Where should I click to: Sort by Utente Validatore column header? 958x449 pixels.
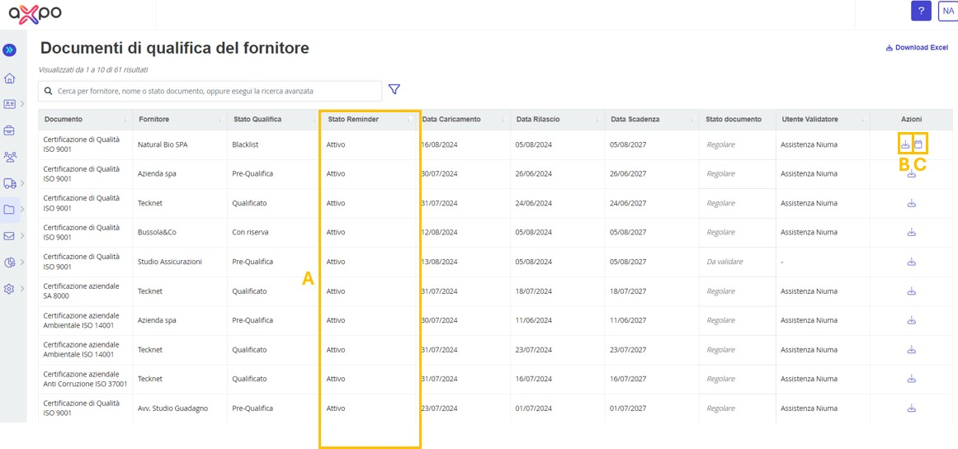[823, 119]
